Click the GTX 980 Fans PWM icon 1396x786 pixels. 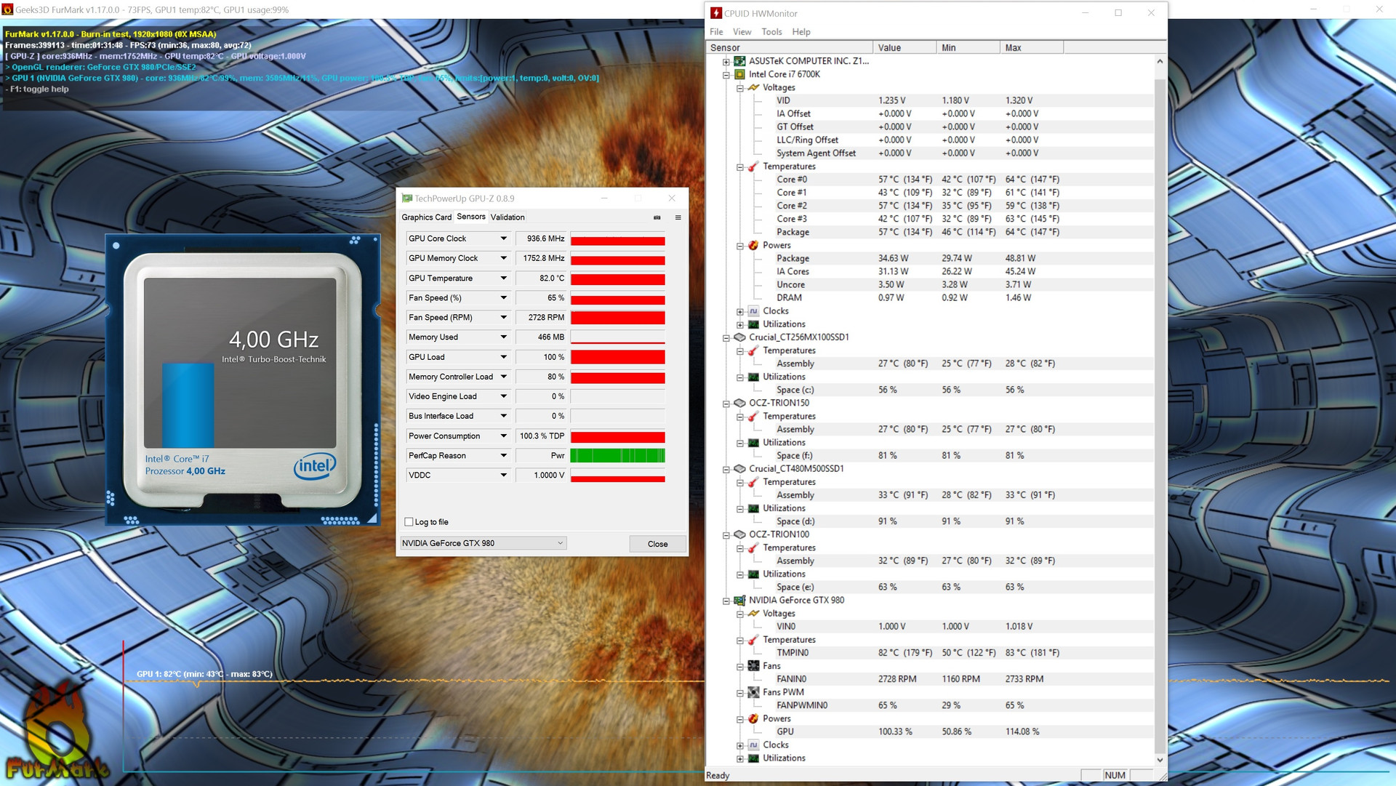[753, 692]
